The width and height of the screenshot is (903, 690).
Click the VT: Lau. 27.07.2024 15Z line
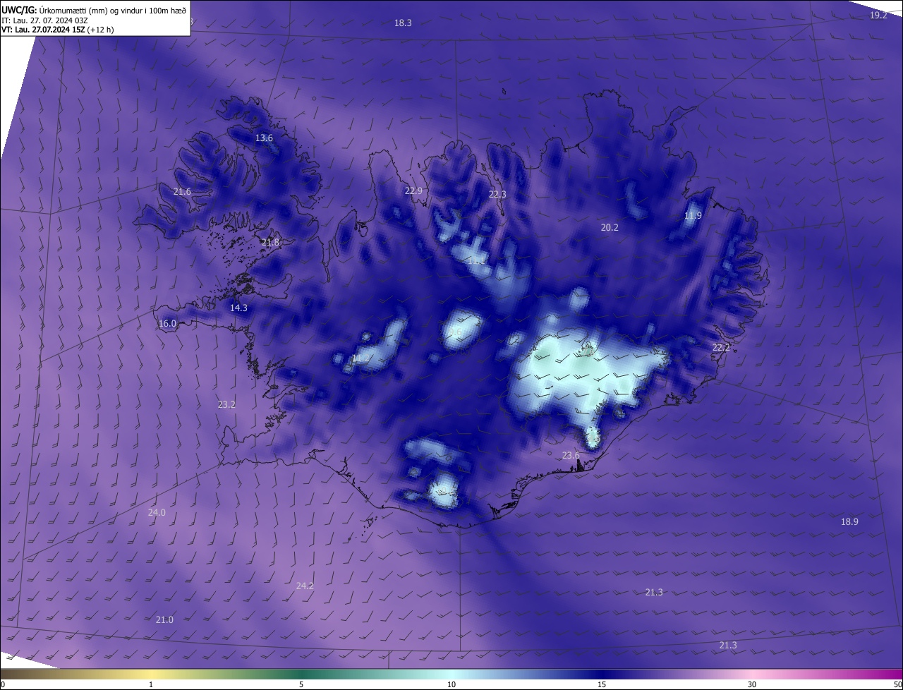point(57,30)
